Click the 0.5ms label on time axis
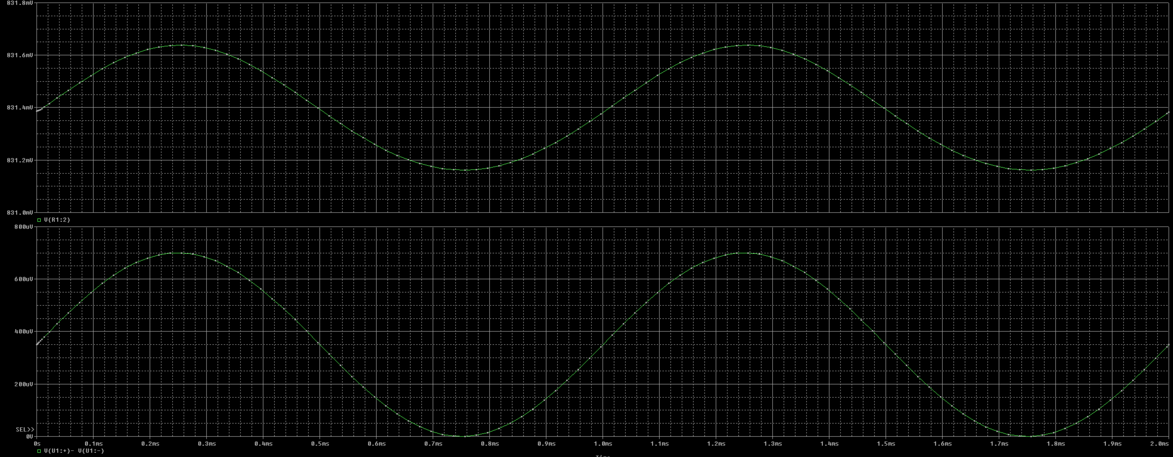This screenshot has width=1173, height=457. coord(320,443)
